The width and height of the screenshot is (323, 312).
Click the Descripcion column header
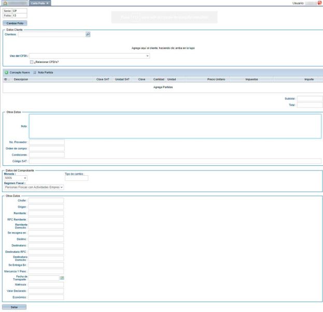click(22, 80)
